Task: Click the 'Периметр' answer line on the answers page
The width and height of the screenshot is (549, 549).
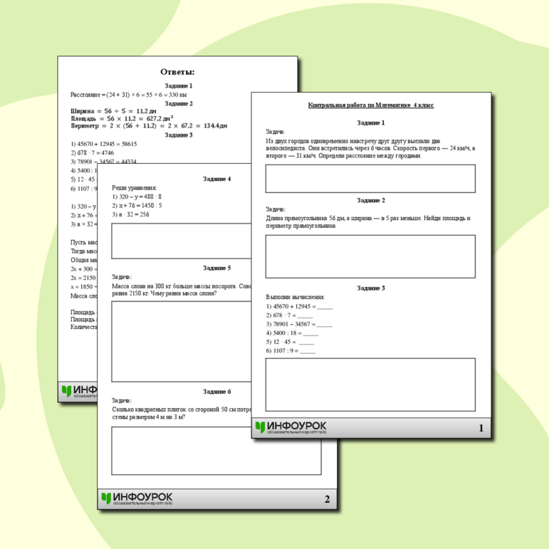Action: pos(149,125)
